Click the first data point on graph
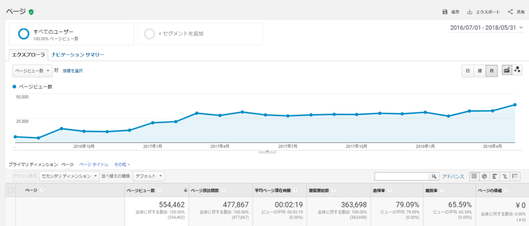 [x=15, y=137]
